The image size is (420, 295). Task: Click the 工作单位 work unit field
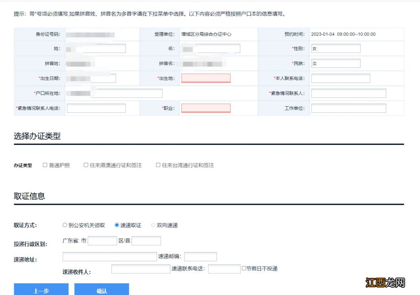point(348,107)
